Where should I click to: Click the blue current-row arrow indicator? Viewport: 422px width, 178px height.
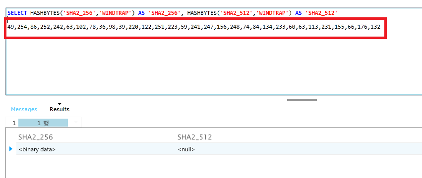11,149
